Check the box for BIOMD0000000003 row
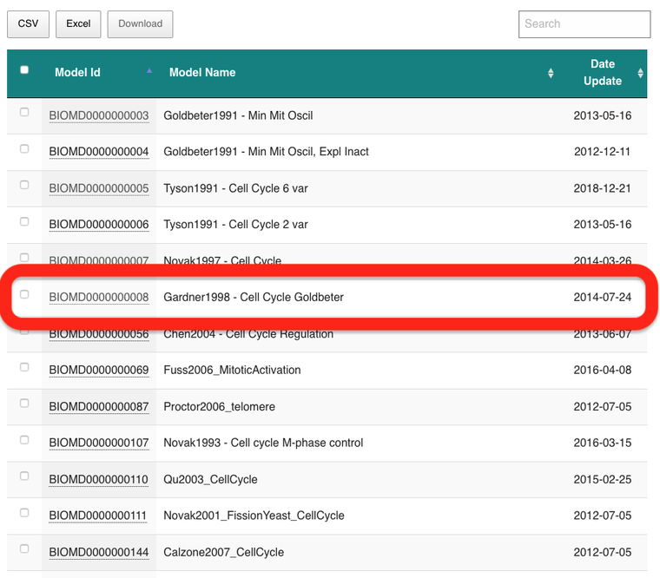Screen dimensions: 660x578 tap(24, 112)
